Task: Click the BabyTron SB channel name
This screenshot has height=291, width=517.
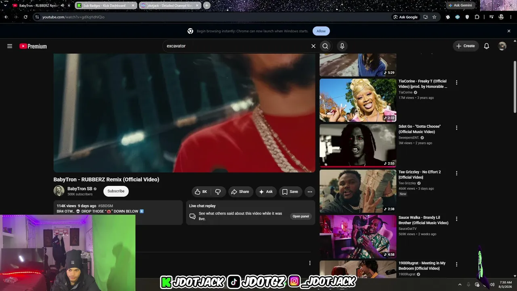Action: [x=80, y=189]
